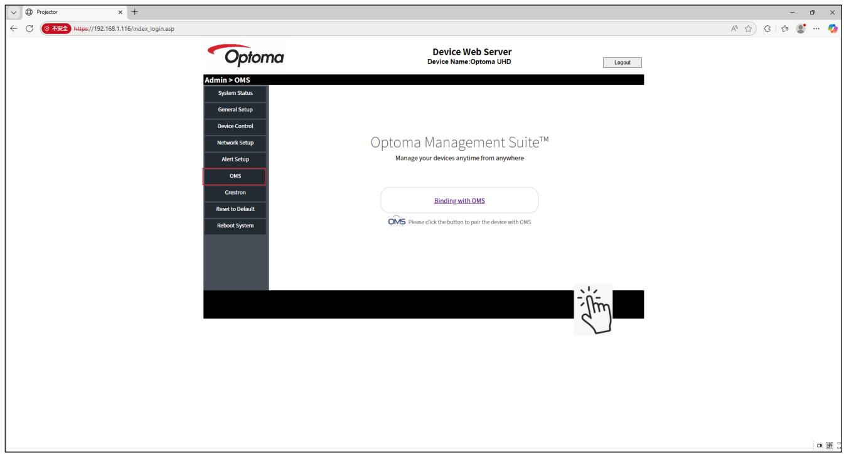Image resolution: width=844 pixels, height=454 pixels.
Task: Click the Optoma Management Suite heading
Action: (460, 143)
